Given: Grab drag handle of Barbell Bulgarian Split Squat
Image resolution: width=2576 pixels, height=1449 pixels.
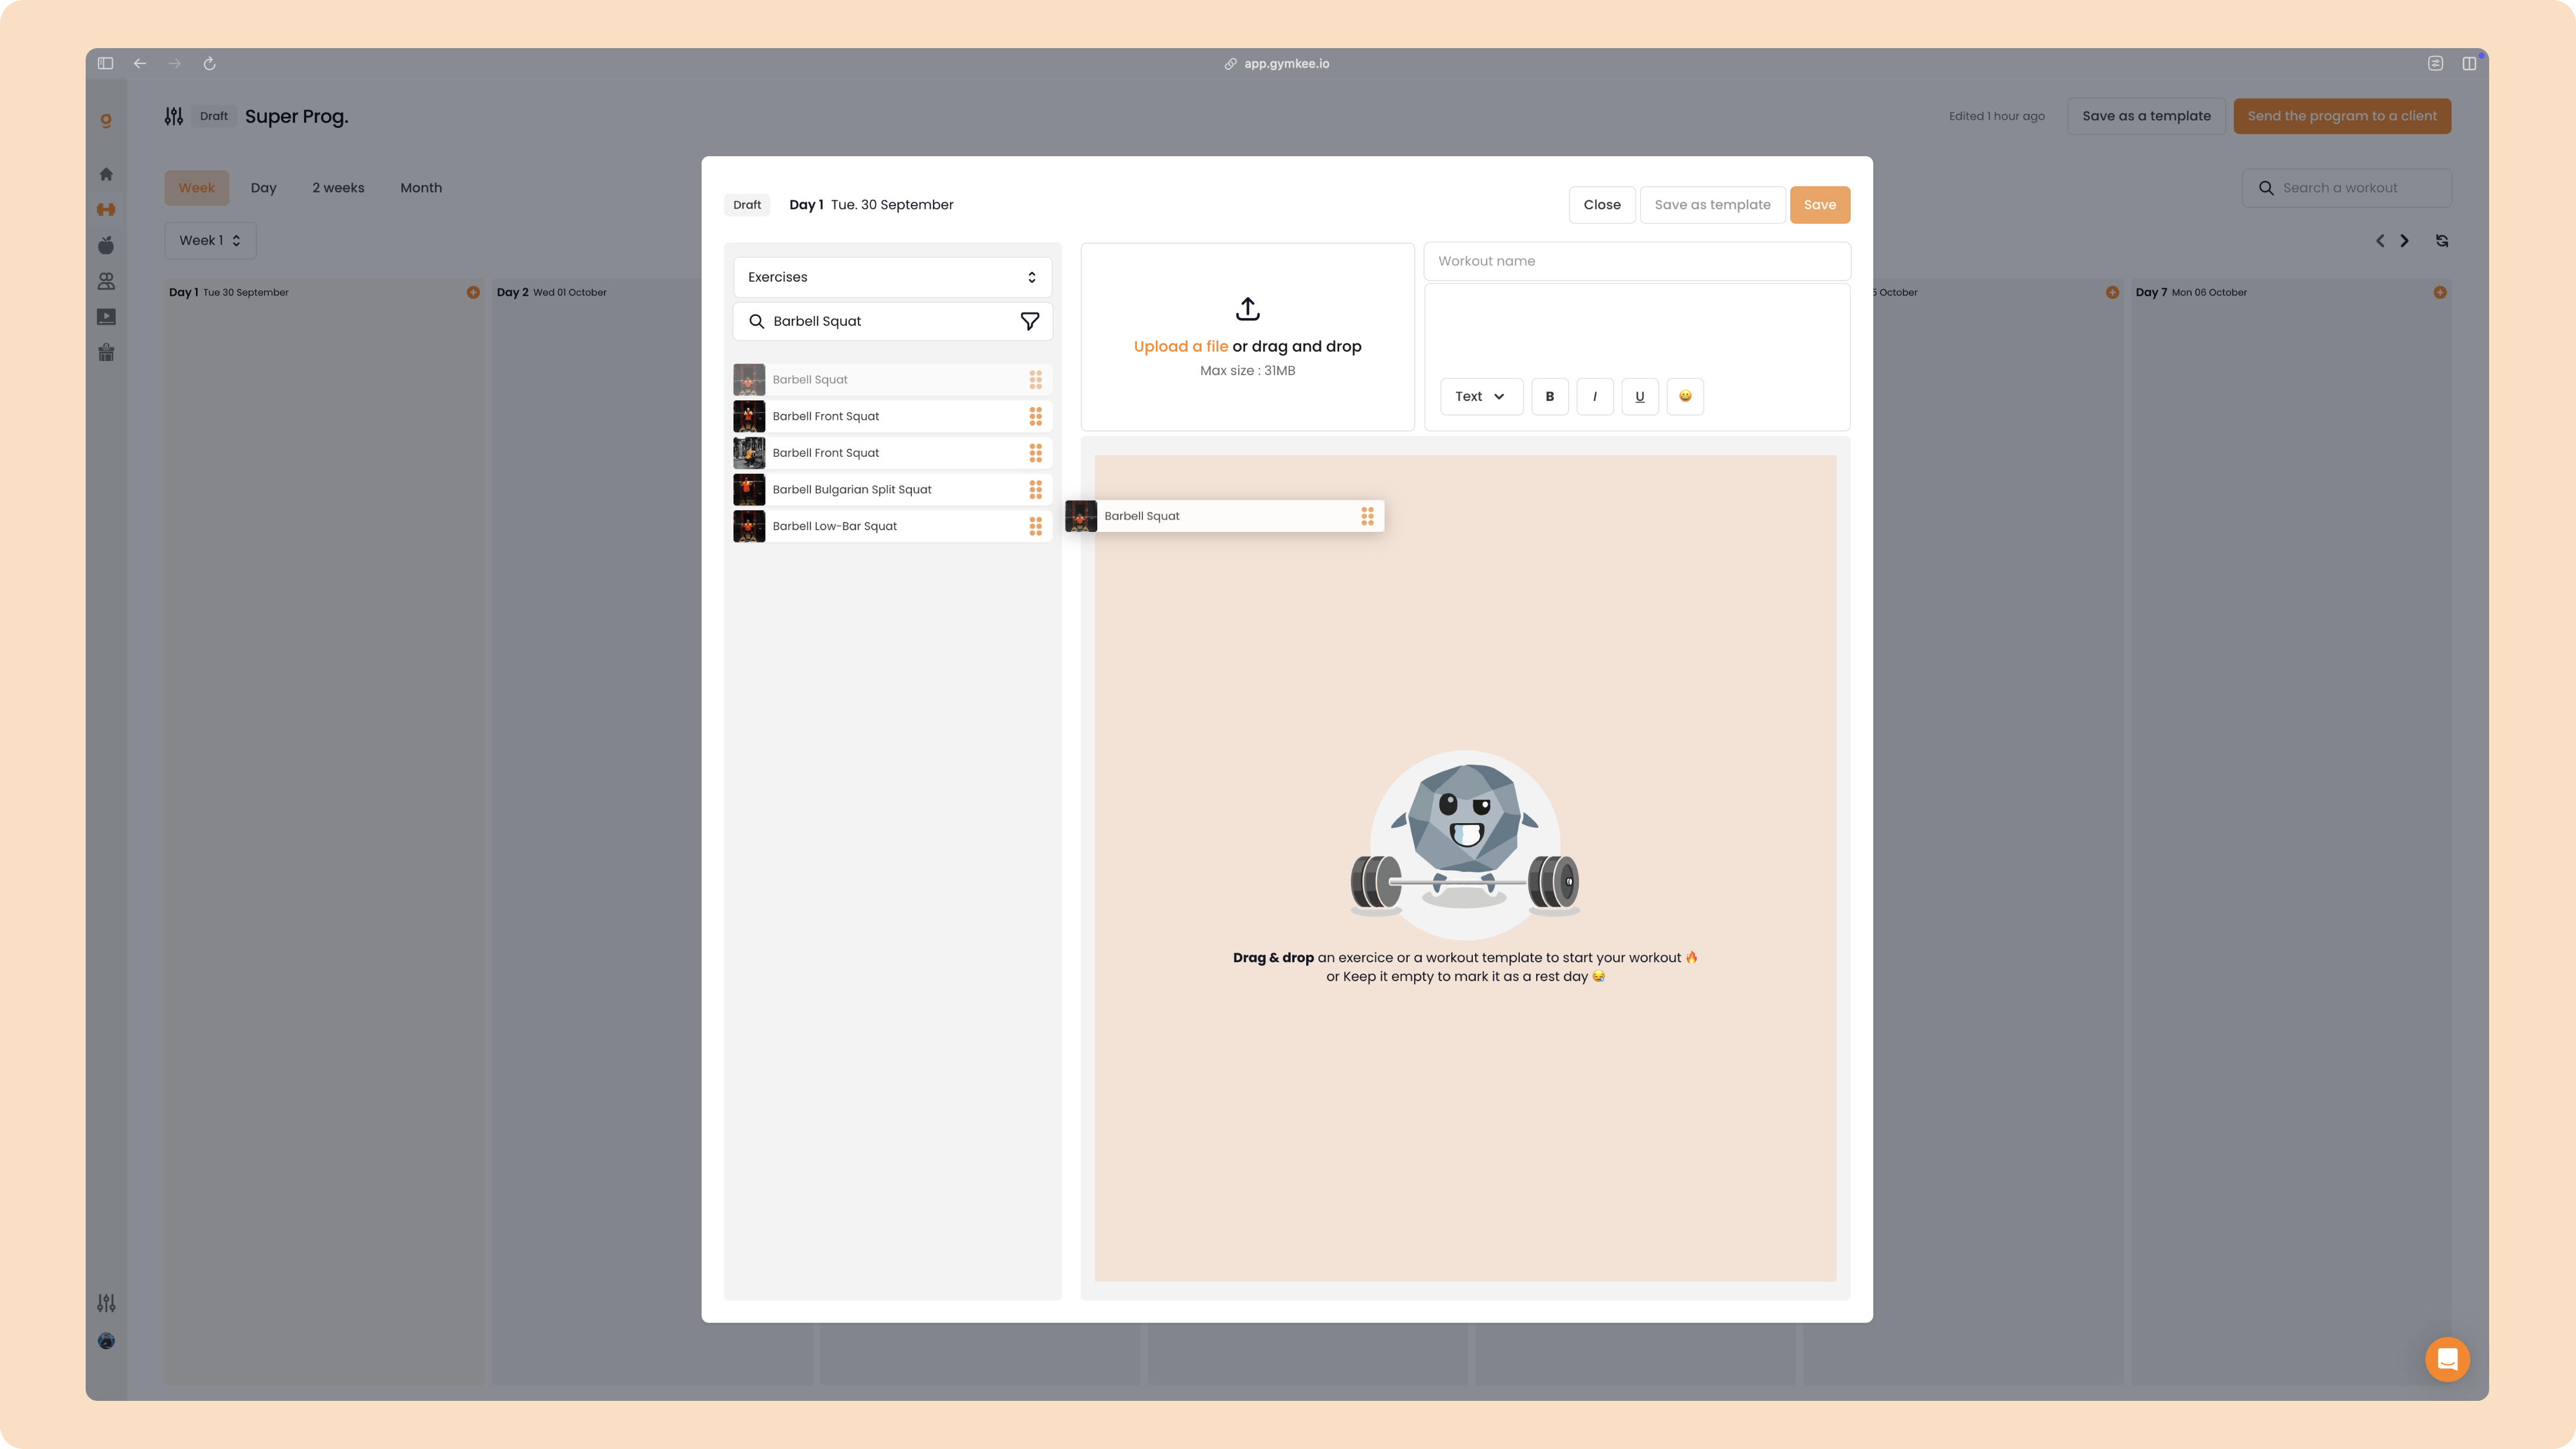Looking at the screenshot, I should 1036,489.
